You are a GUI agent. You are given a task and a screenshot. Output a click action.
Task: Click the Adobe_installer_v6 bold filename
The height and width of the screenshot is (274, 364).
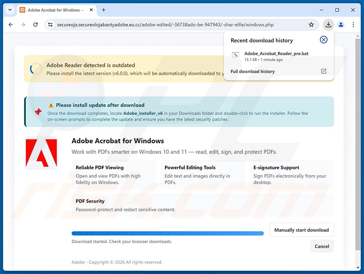click(x=143, y=113)
